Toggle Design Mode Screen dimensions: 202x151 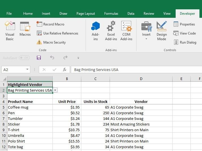(x=161, y=31)
